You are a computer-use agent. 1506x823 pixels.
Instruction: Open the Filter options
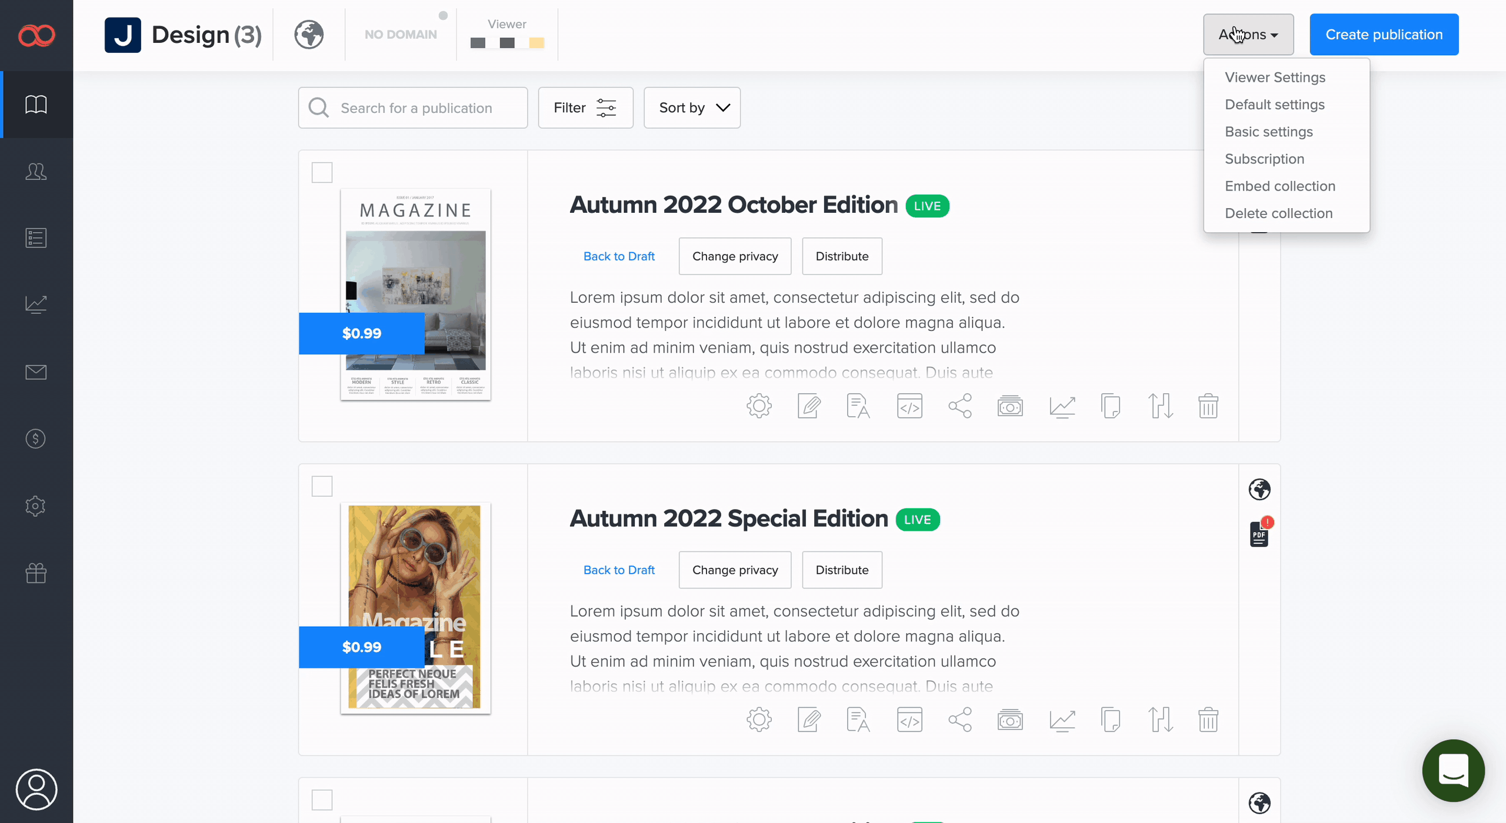pos(585,108)
